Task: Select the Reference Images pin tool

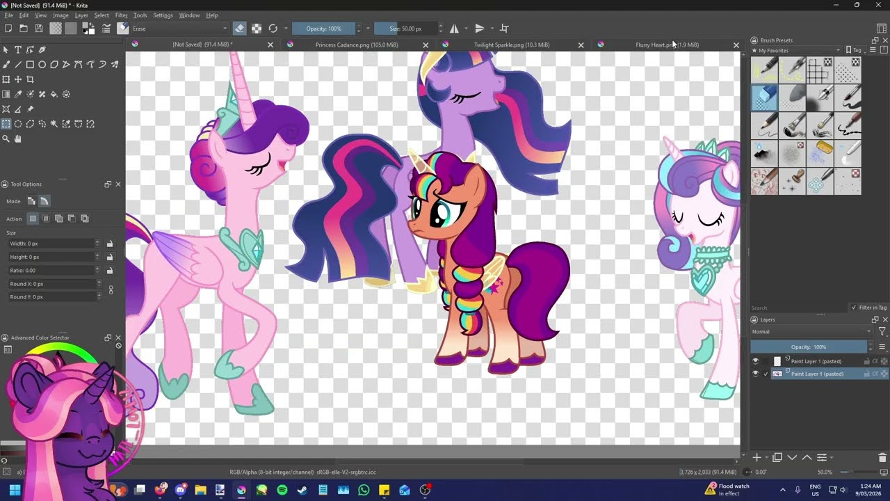Action: [30, 109]
